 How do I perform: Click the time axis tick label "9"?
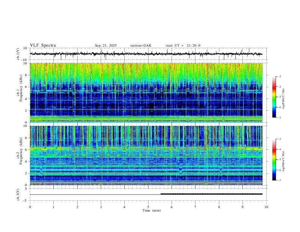[x=242, y=207]
